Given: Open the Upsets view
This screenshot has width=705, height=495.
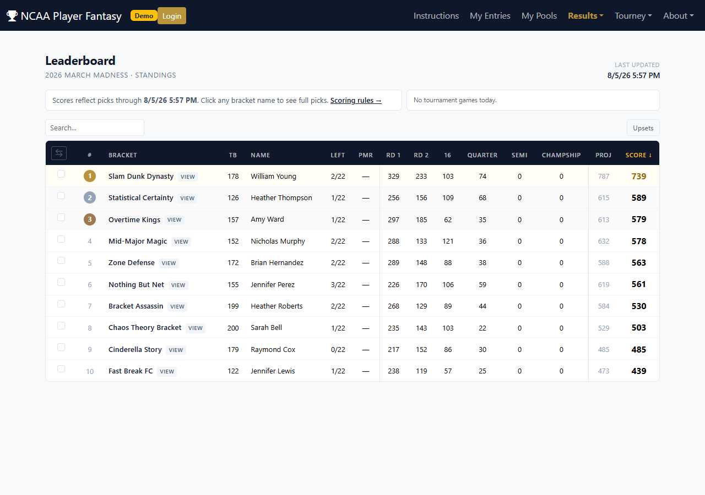Looking at the screenshot, I should (643, 128).
